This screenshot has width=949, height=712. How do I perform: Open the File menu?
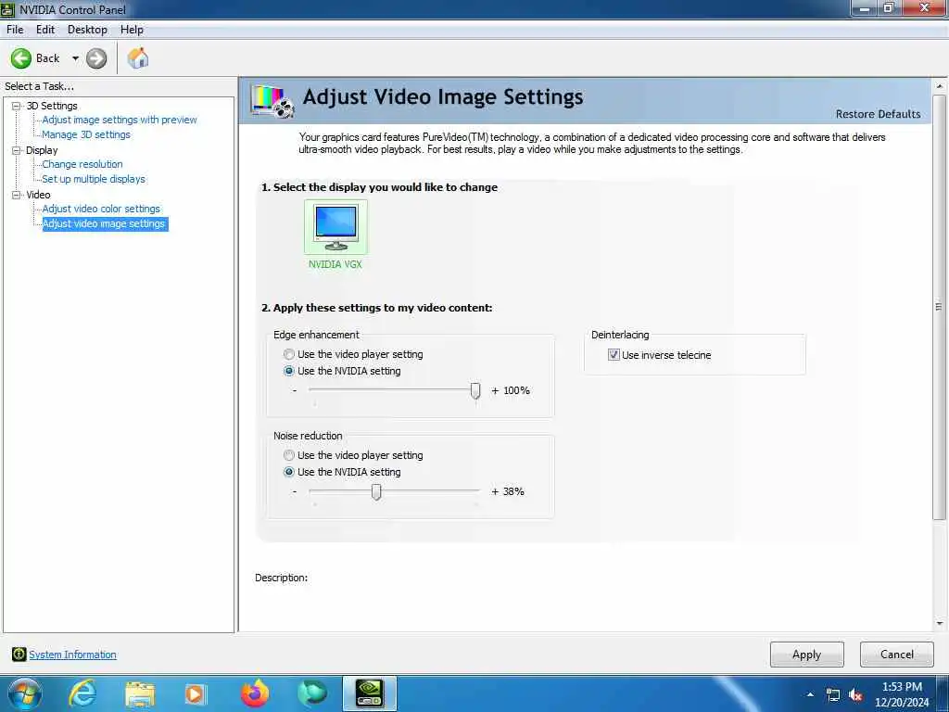(15, 29)
